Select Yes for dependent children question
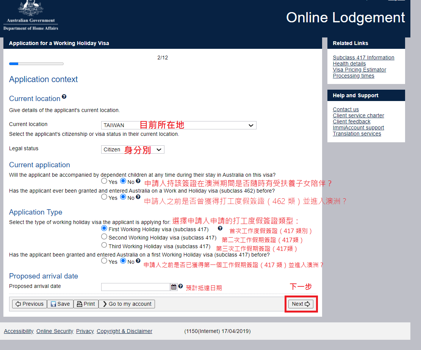This screenshot has height=350, width=421. tap(104, 181)
